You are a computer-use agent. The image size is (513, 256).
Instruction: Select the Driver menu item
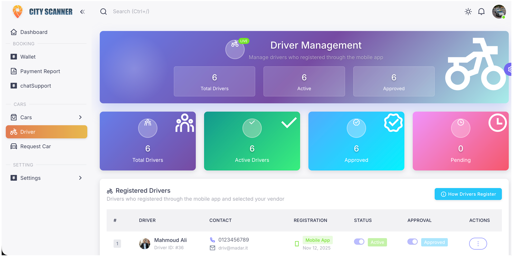27,132
